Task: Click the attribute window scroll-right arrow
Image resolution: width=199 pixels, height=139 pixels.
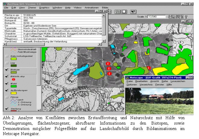Action: (100, 44)
